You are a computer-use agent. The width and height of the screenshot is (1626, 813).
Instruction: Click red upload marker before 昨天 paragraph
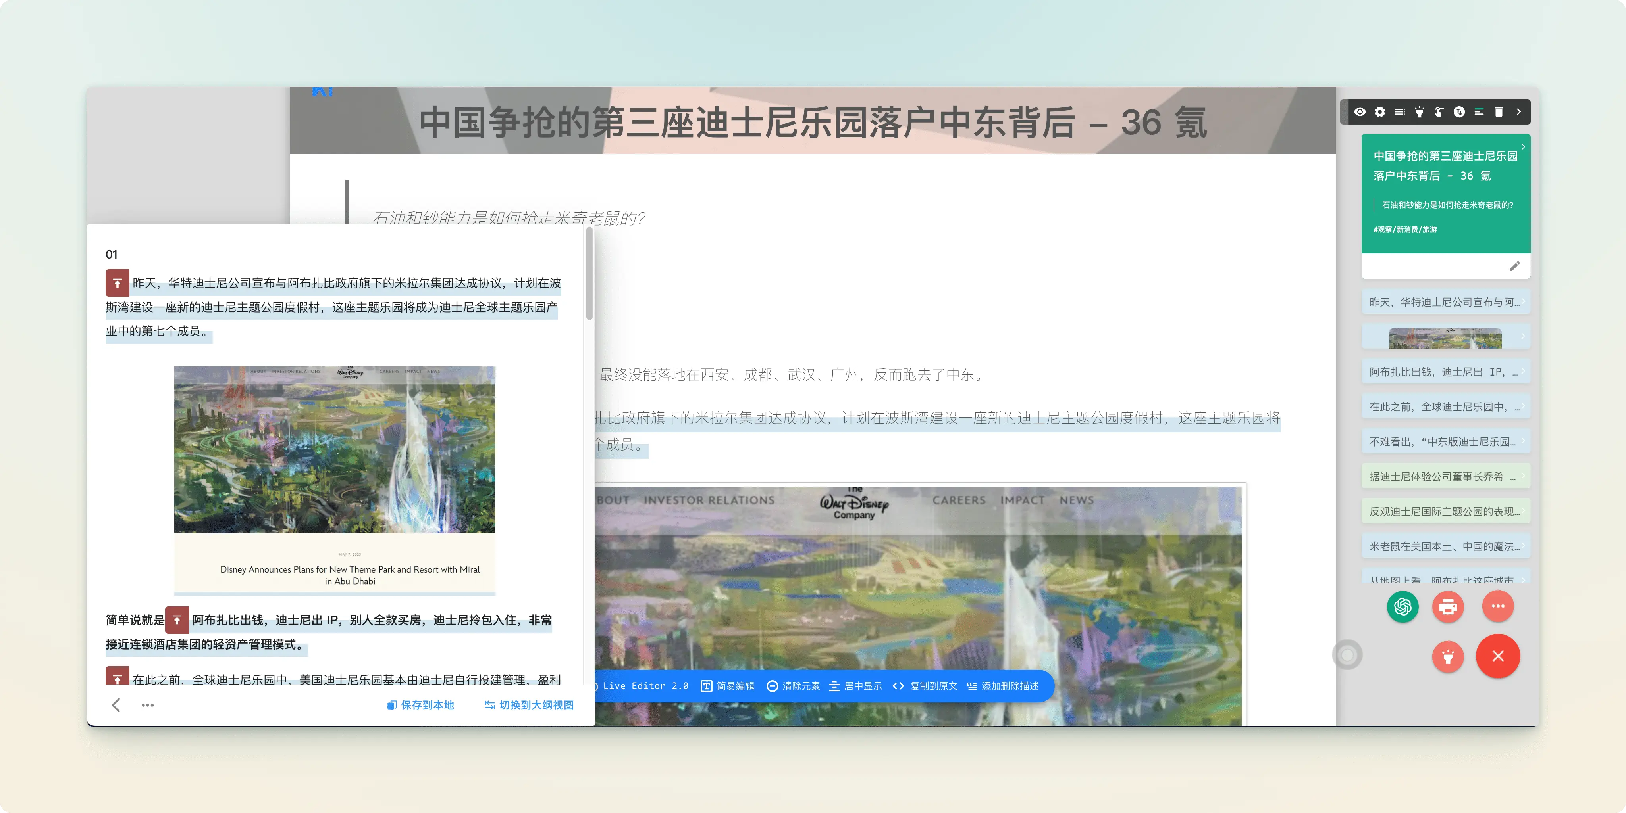pyautogui.click(x=118, y=283)
